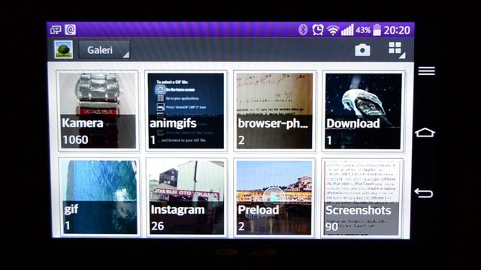Viewport: 481px width, 270px height.
Task: Tap the 43% battery percentage text
Action: (x=363, y=30)
